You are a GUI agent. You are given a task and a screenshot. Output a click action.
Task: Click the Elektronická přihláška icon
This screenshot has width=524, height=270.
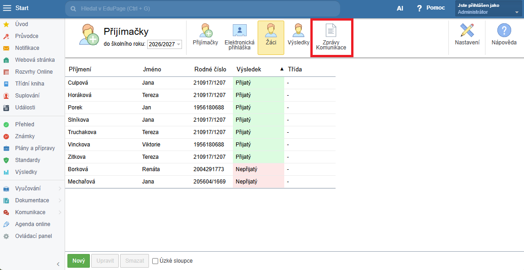[x=239, y=37]
